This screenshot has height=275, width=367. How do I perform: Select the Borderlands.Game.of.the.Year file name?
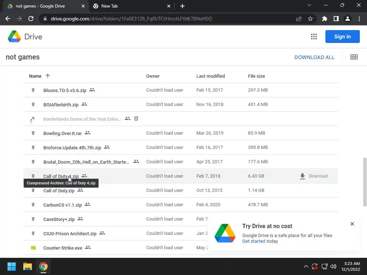[x=82, y=119]
